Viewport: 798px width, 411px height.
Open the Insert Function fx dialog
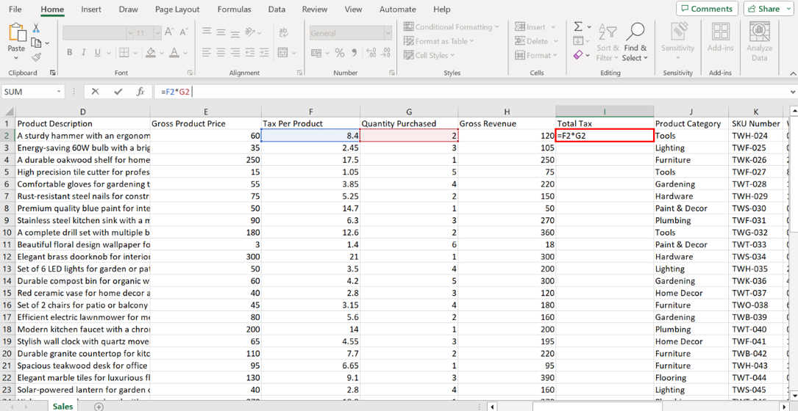[140, 92]
